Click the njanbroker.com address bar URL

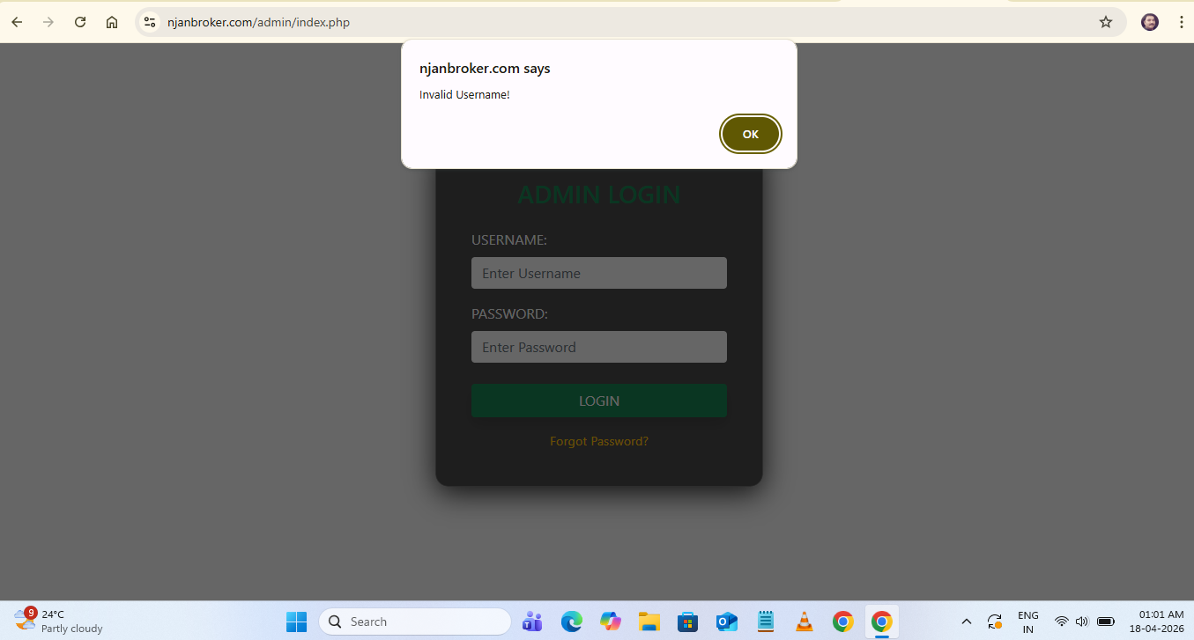coord(258,22)
